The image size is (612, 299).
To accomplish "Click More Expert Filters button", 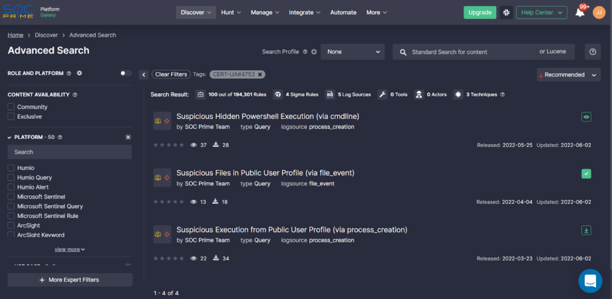I will [70, 280].
